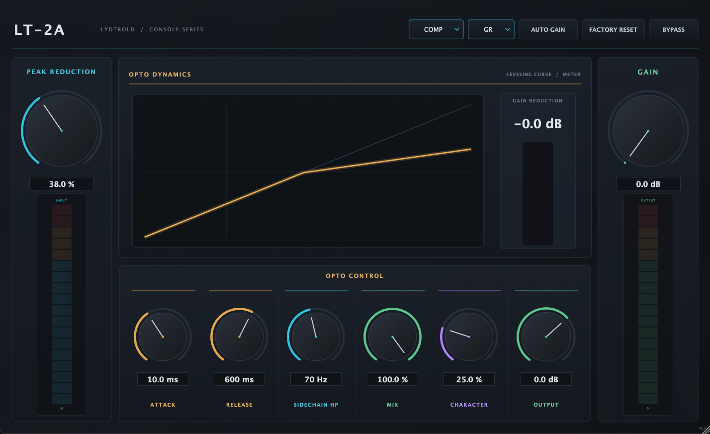Click the LEVELING CURVE label
The width and height of the screenshot is (710, 434).
[529, 75]
